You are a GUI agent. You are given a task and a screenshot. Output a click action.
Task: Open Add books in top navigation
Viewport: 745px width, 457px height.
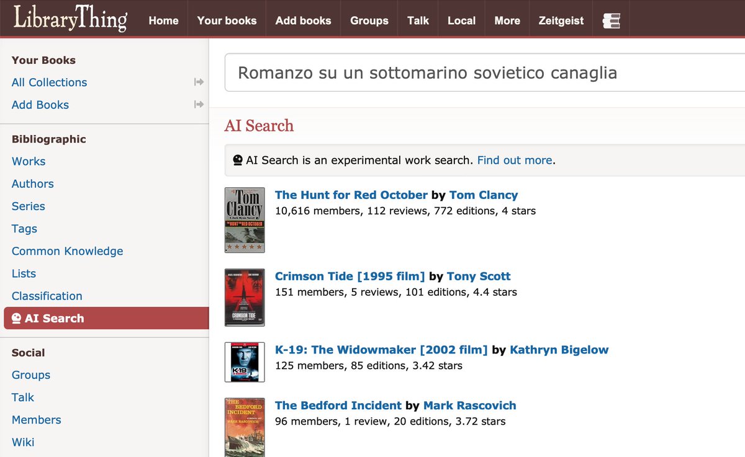tap(303, 20)
